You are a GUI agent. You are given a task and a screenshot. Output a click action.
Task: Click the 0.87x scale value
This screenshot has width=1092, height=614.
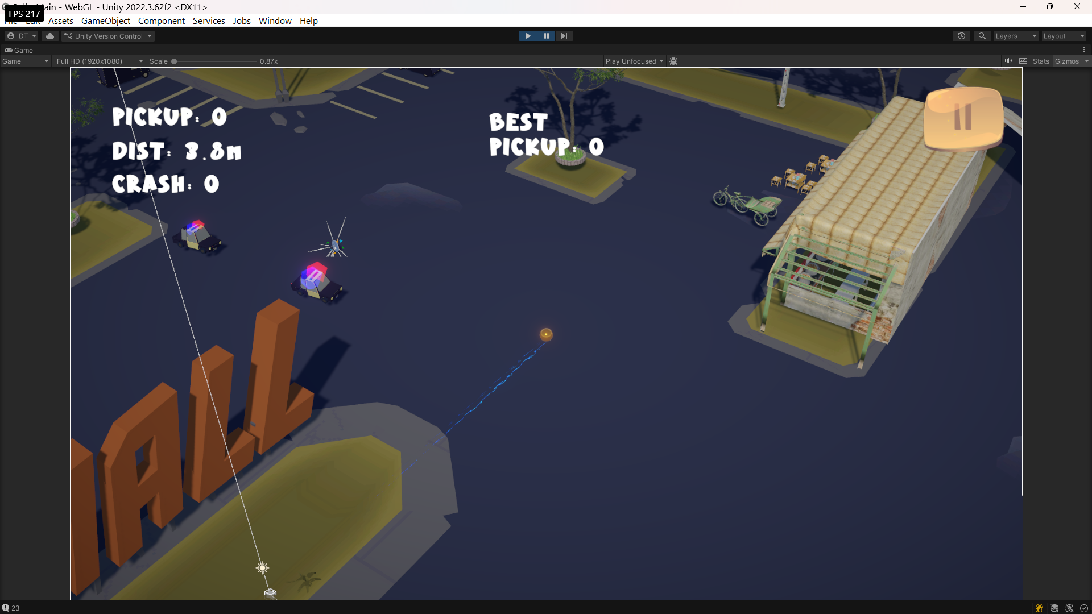pos(269,61)
